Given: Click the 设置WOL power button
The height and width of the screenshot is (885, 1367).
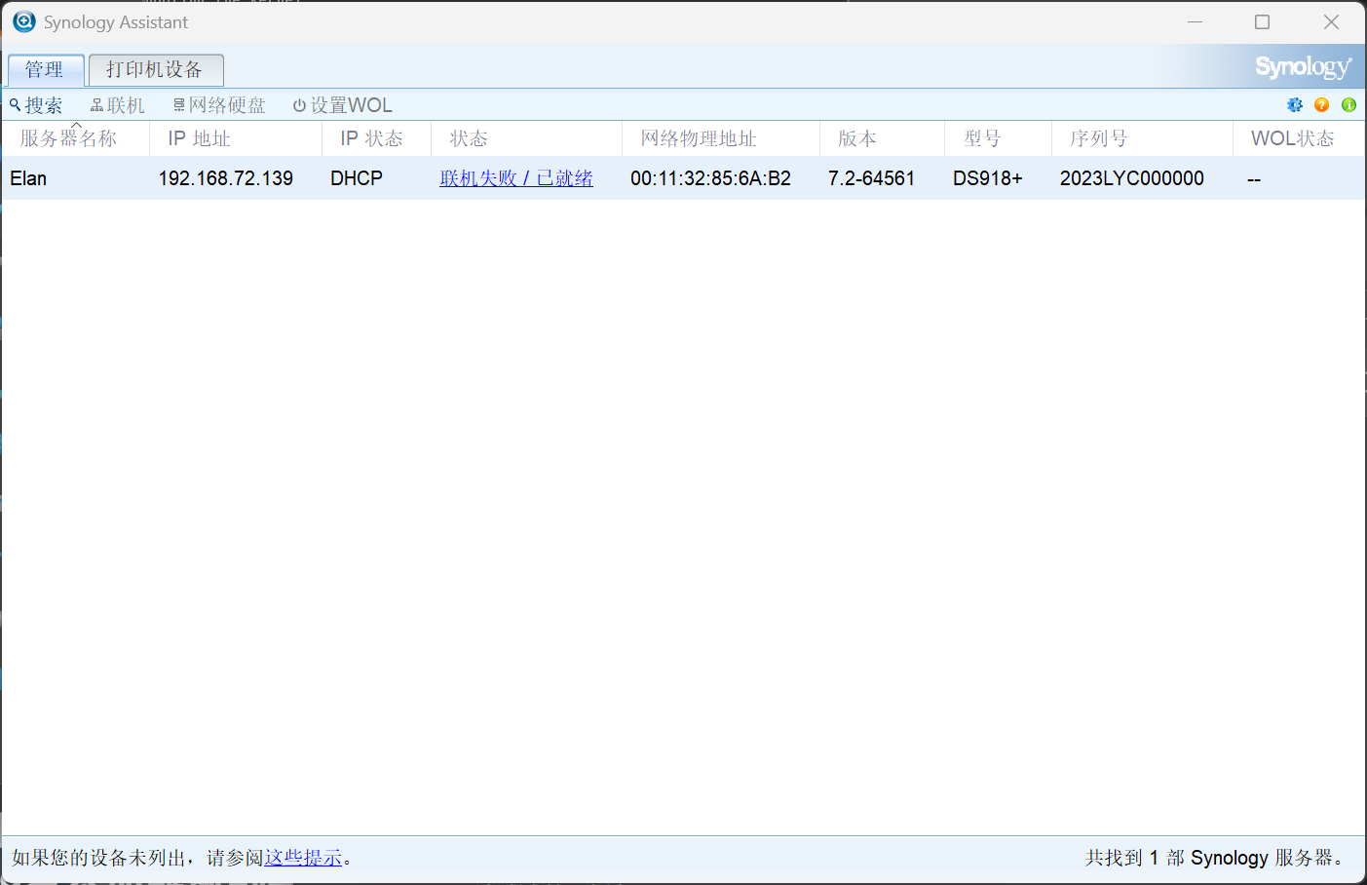Looking at the screenshot, I should 342,105.
